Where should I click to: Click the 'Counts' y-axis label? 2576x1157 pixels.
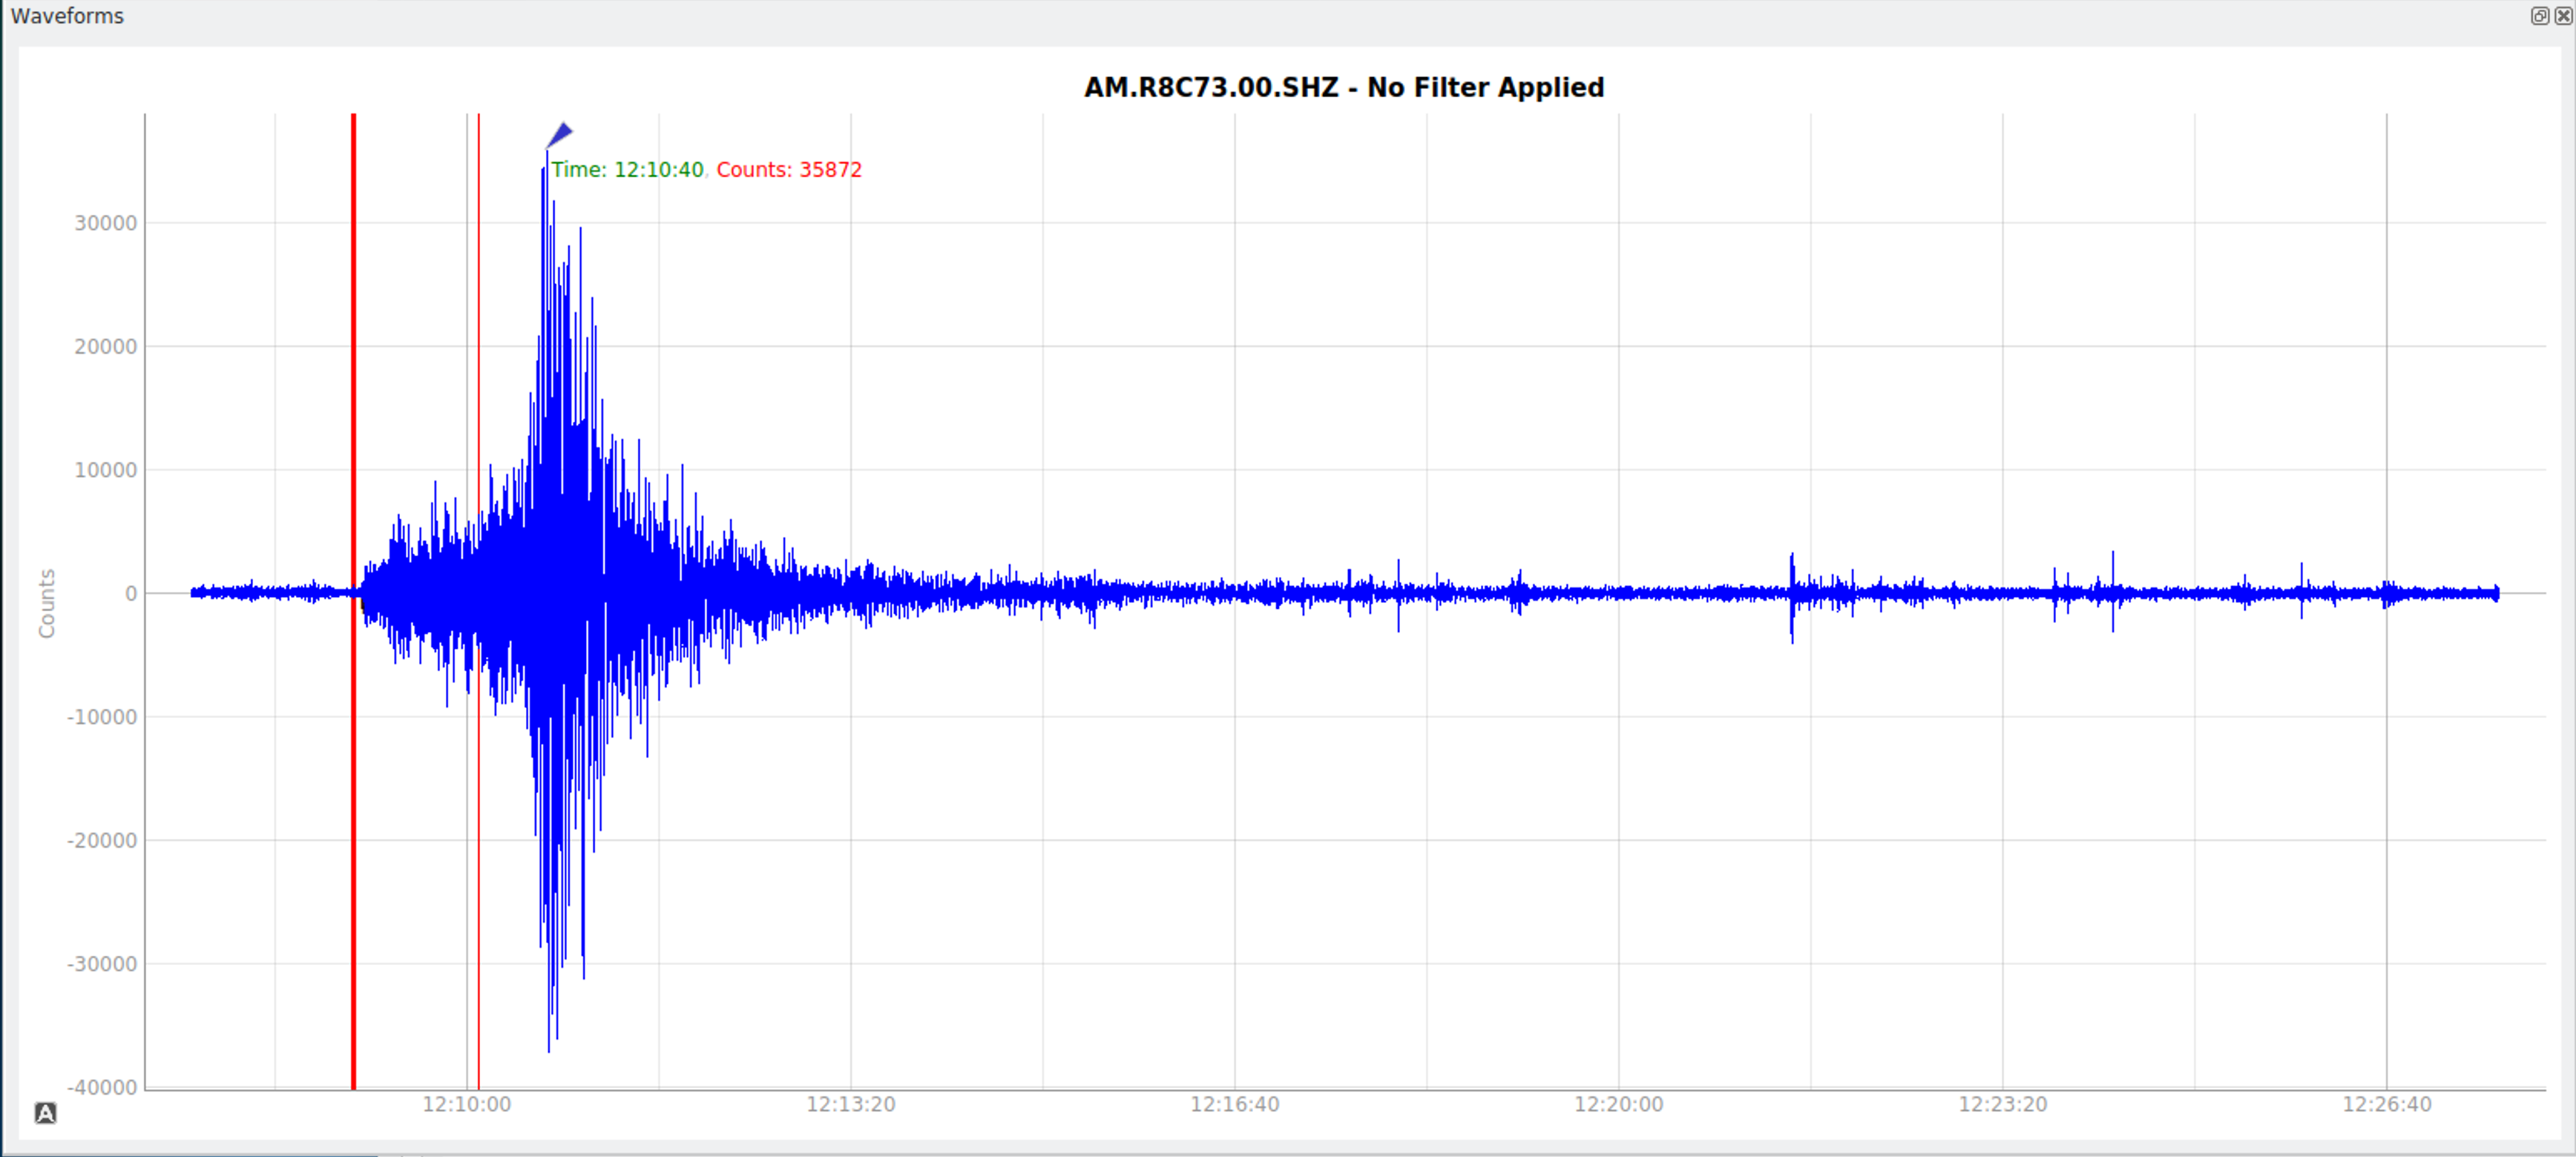point(46,604)
